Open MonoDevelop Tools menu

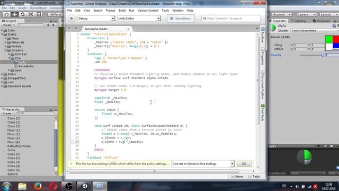tap(165, 11)
